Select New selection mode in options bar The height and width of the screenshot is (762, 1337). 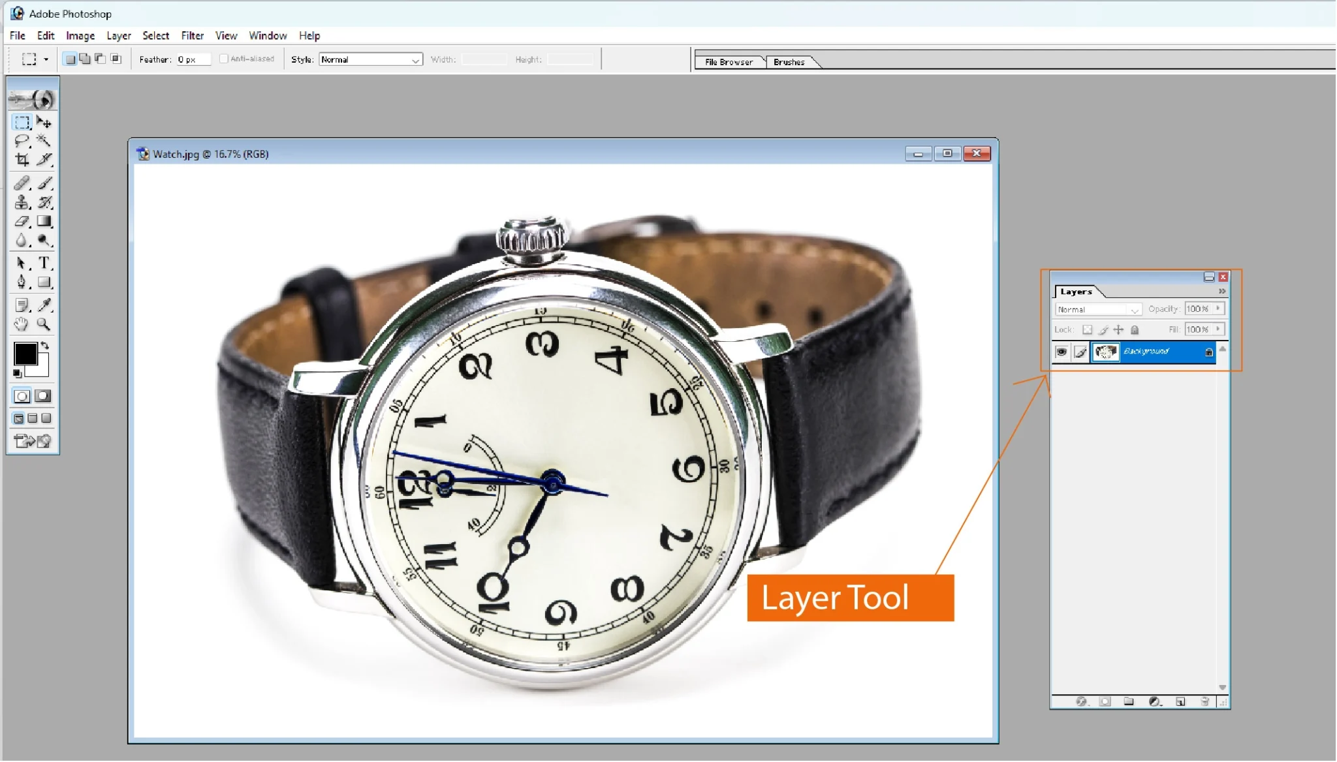pos(70,59)
